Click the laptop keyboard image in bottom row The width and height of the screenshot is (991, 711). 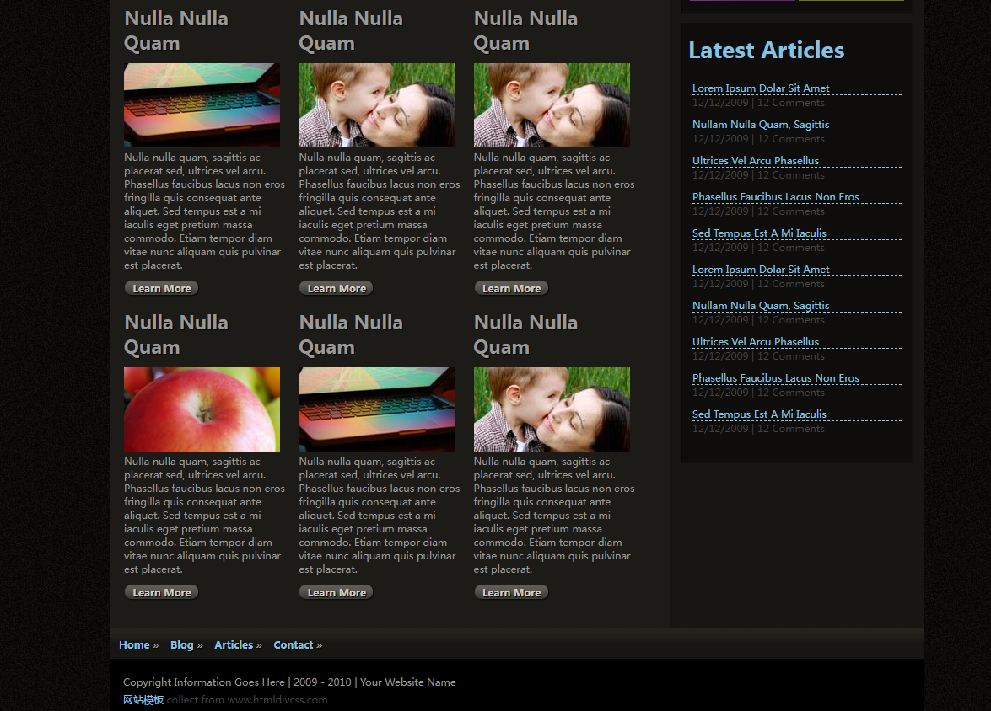tap(376, 409)
